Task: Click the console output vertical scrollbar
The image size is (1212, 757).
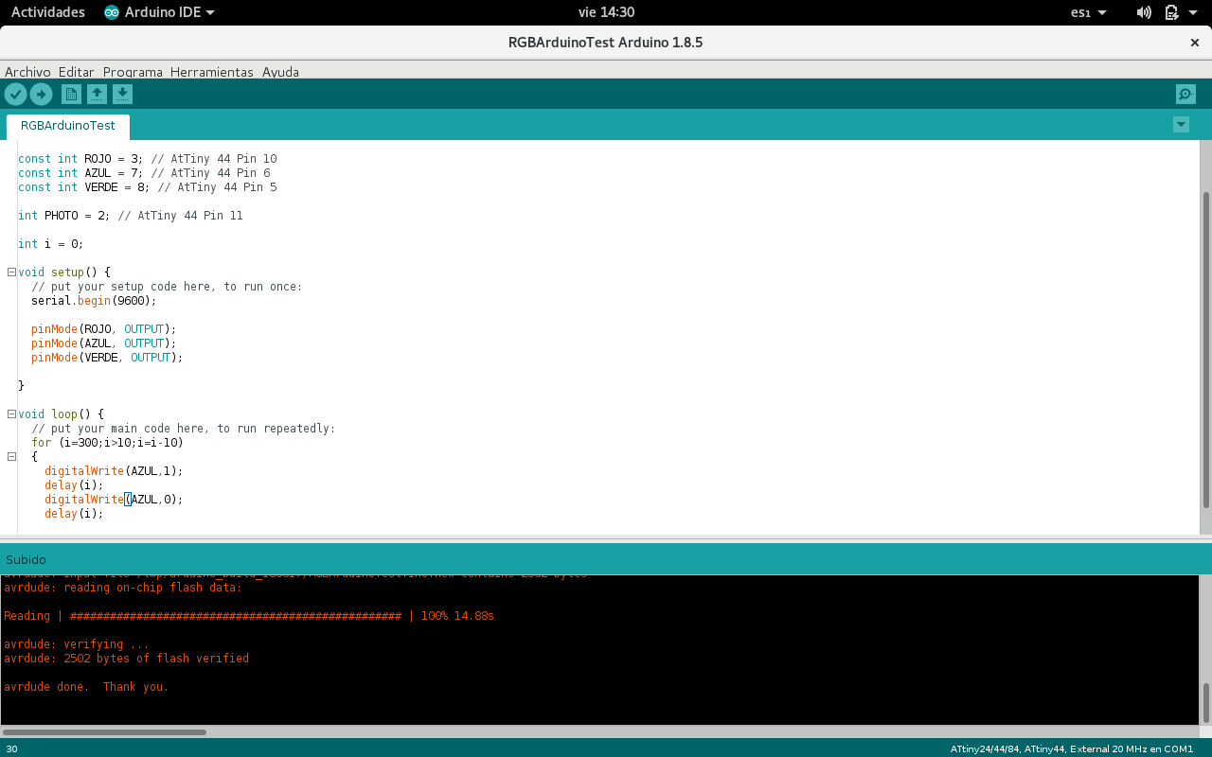Action: tap(1206, 702)
